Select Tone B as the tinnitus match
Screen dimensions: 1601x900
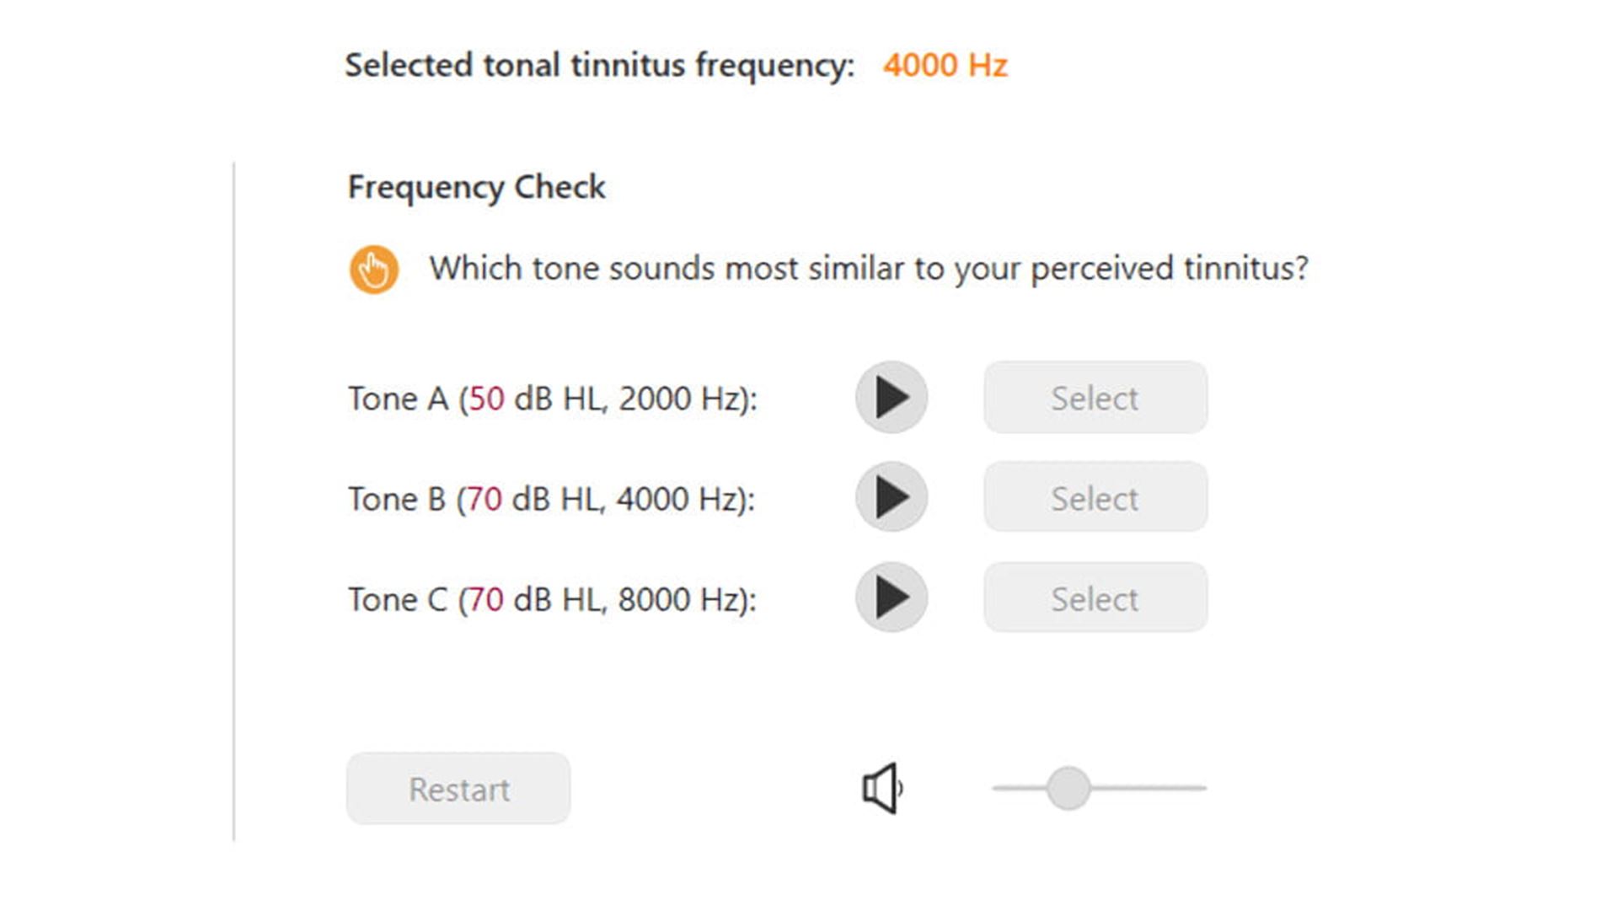pos(1094,498)
